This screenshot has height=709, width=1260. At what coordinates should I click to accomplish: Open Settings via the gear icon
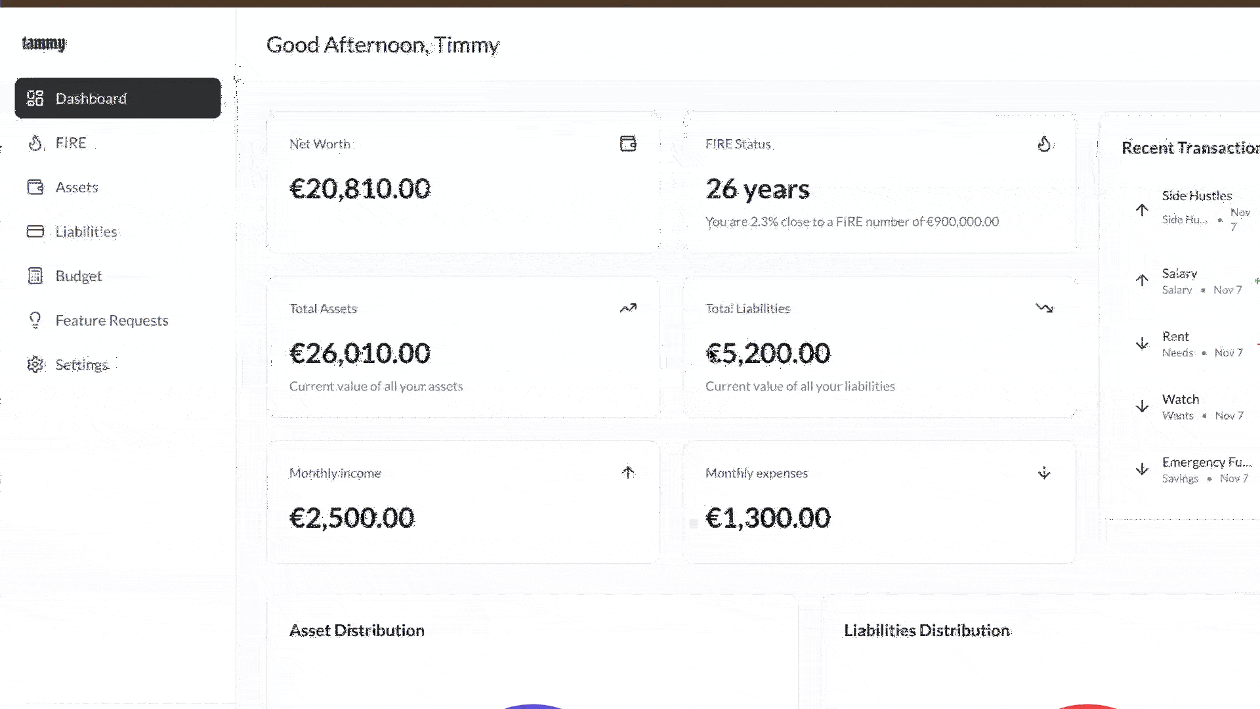(x=36, y=364)
